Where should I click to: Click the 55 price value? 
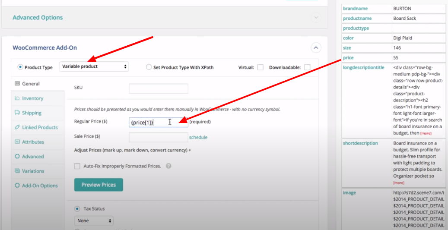396,58
